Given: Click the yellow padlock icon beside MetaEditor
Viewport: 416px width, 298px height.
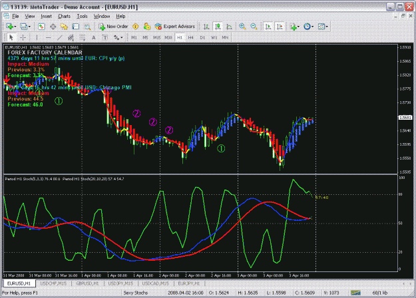Looking at the screenshot, I should [146, 26].
